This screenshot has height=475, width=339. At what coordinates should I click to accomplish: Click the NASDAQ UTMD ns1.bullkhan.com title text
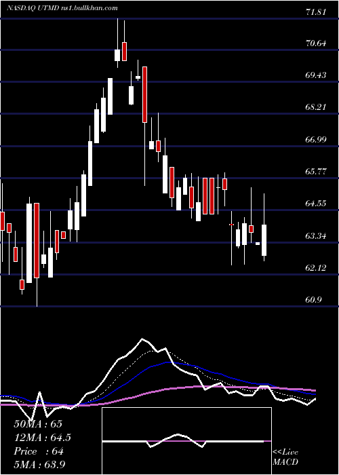click(x=62, y=8)
